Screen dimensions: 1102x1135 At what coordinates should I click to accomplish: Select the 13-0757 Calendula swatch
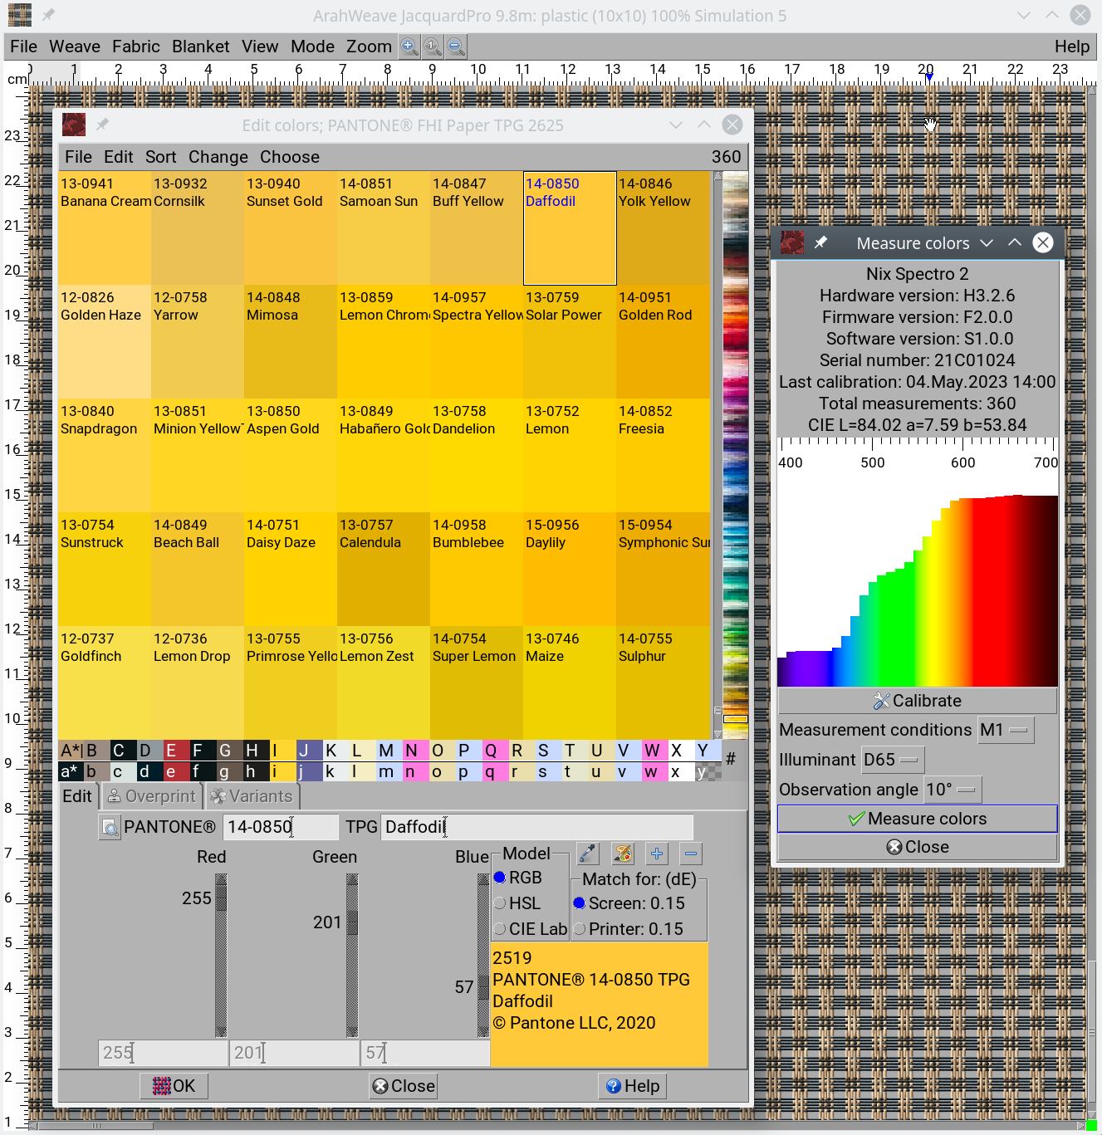pyautogui.click(x=384, y=570)
